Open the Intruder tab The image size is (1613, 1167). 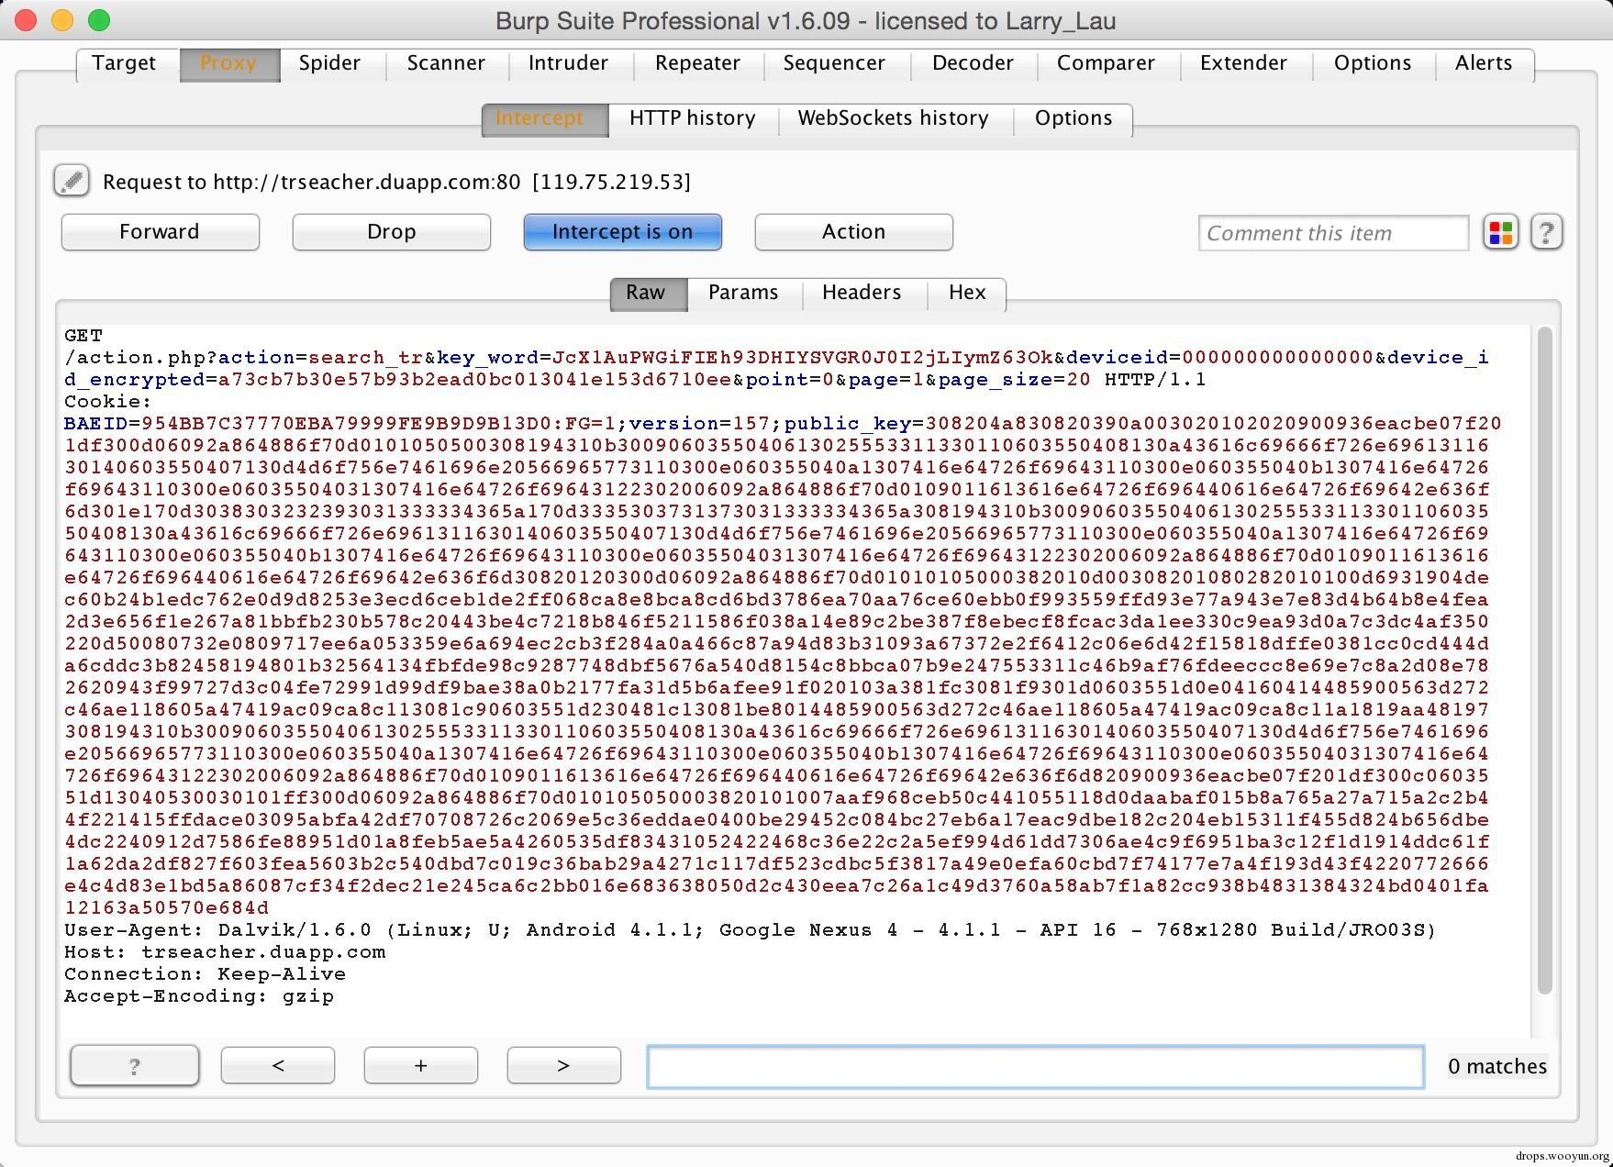click(568, 63)
